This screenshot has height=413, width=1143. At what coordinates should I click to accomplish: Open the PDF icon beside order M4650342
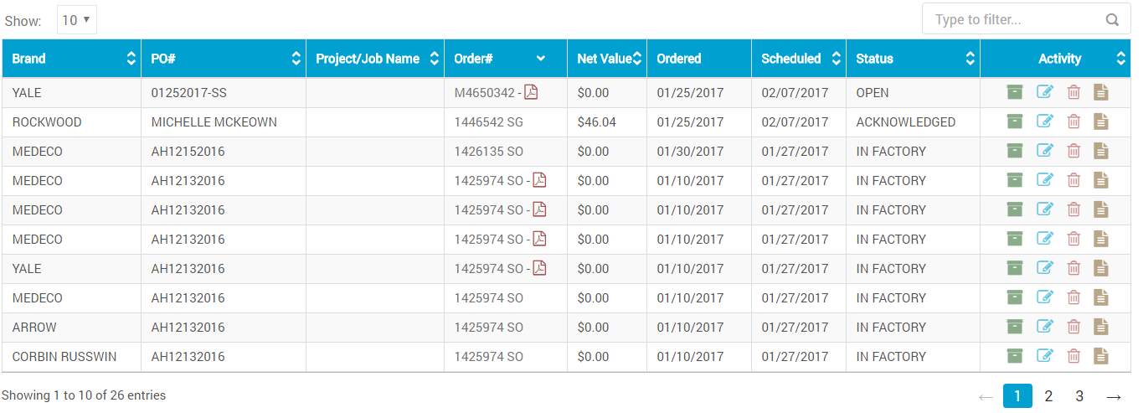coord(531,92)
